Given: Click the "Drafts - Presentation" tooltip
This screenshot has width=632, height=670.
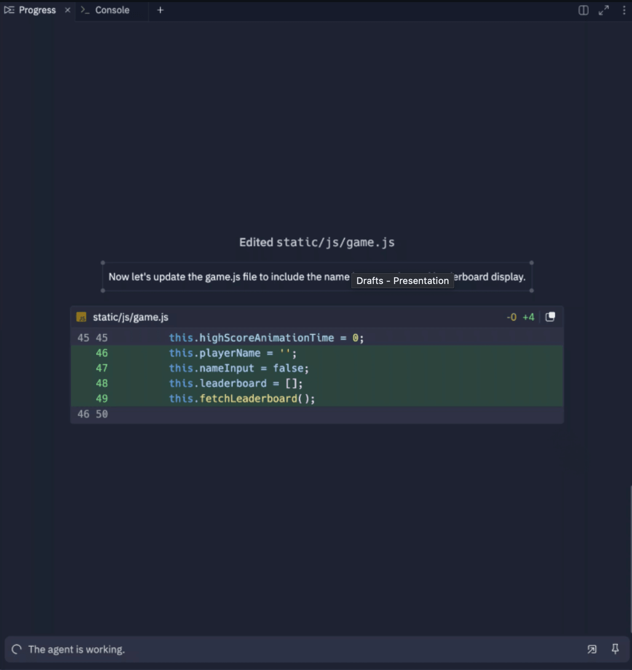Looking at the screenshot, I should point(402,281).
